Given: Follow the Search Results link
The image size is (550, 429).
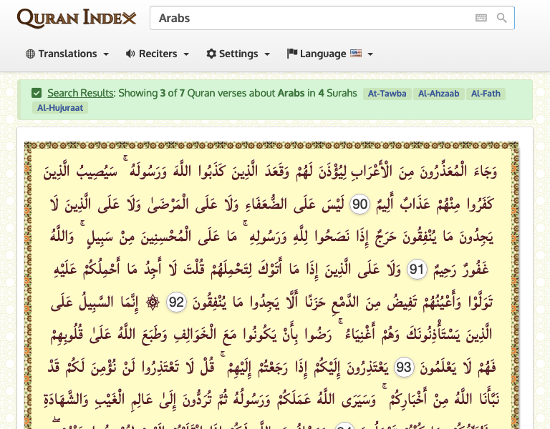Looking at the screenshot, I should click(x=80, y=93).
